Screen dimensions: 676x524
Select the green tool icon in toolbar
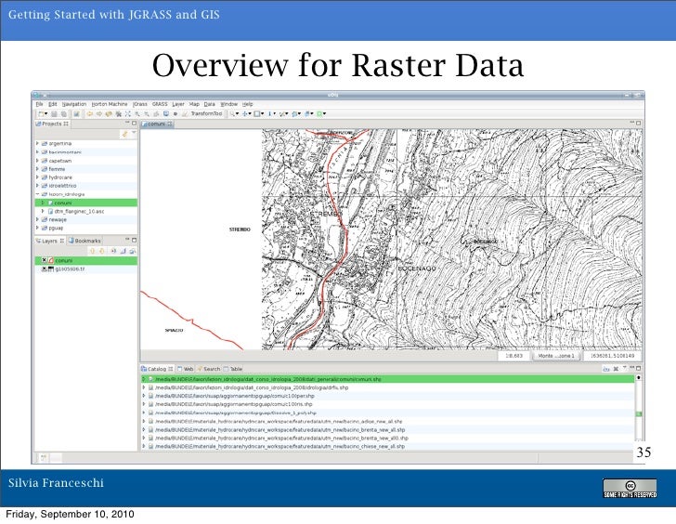(x=319, y=114)
